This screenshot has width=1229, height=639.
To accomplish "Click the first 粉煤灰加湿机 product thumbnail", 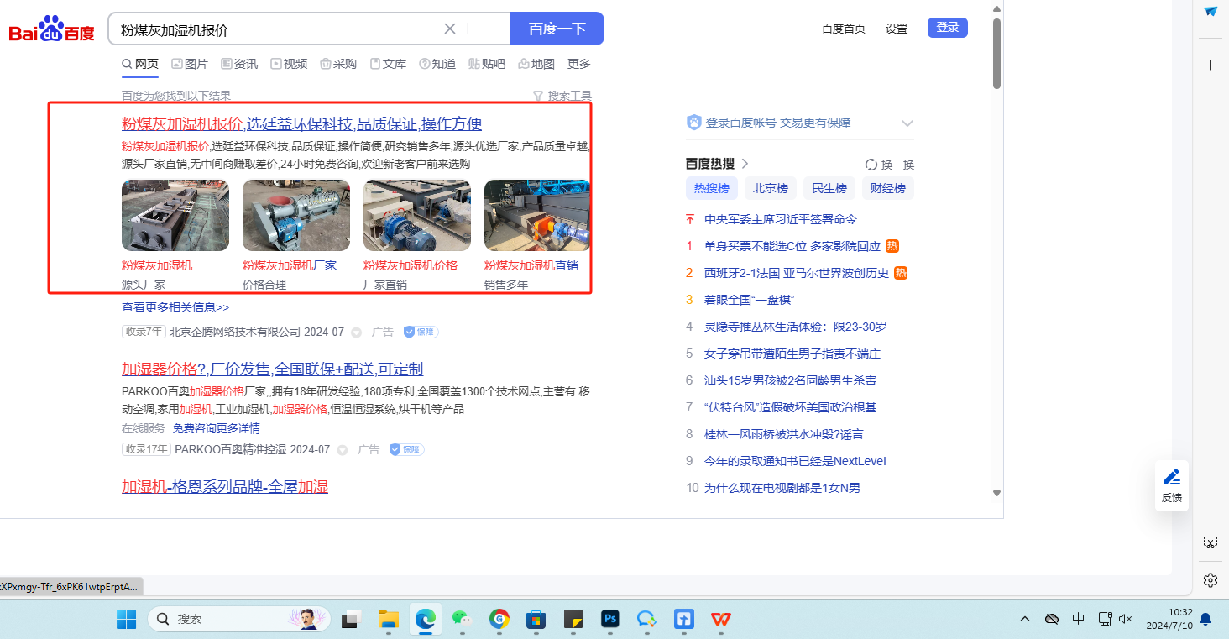I will tap(175, 215).
